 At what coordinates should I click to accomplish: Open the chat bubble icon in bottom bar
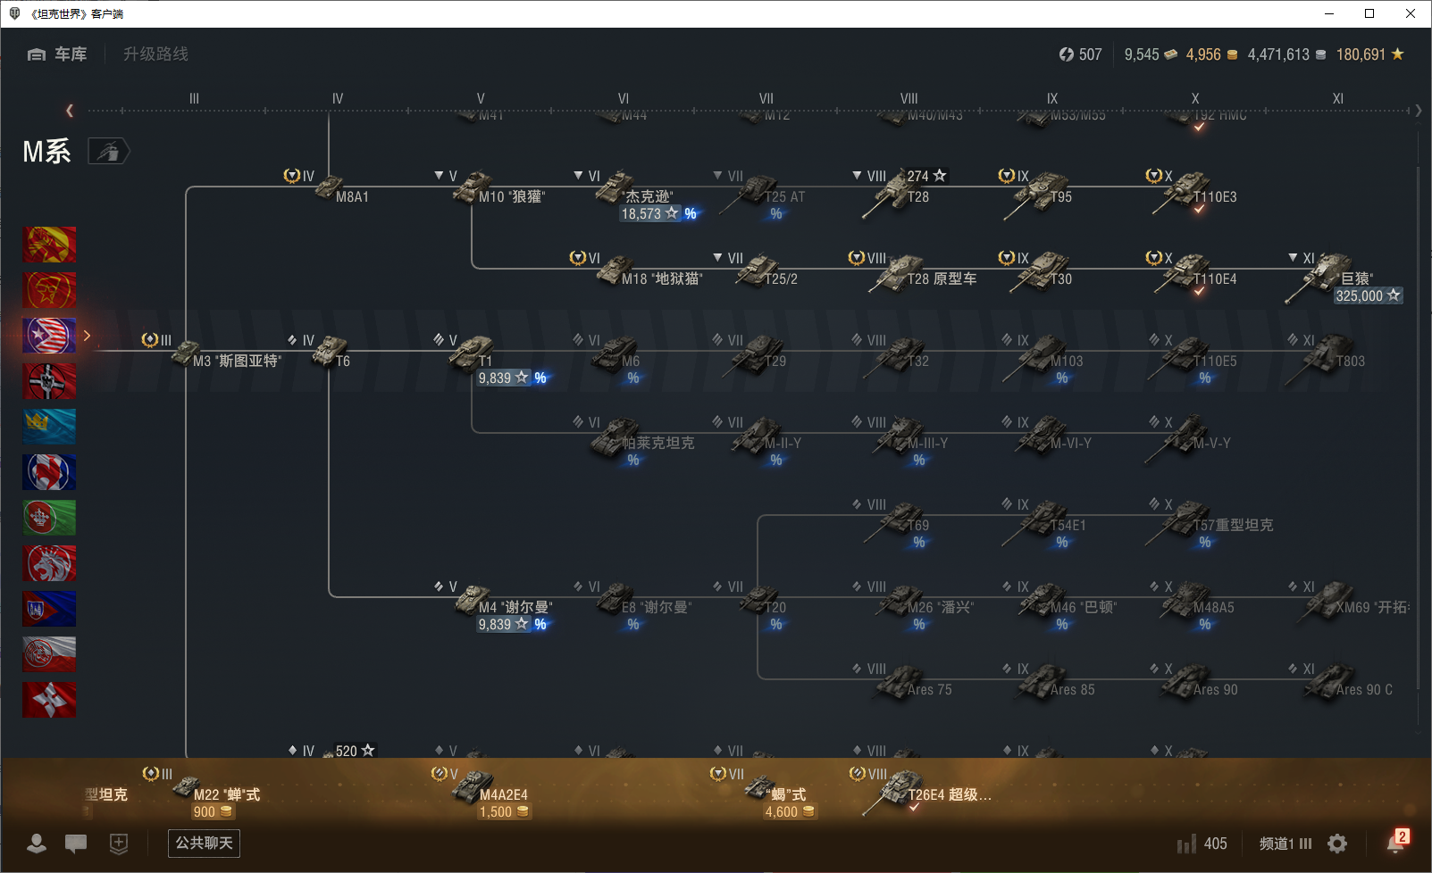coord(76,844)
